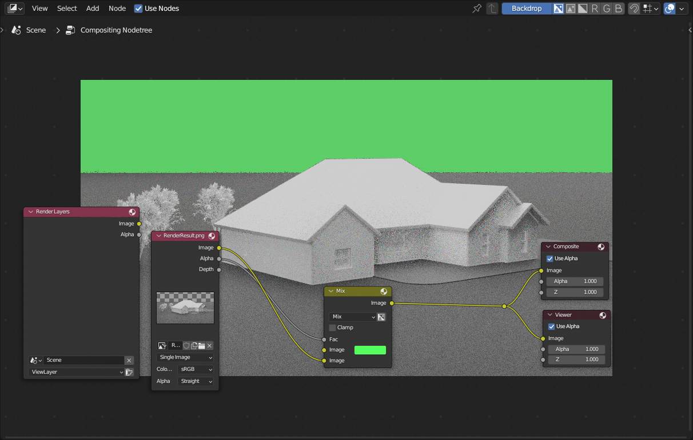Toggle the Use Nodes checkbox
Viewport: 693px width, 440px height.
tap(138, 8)
